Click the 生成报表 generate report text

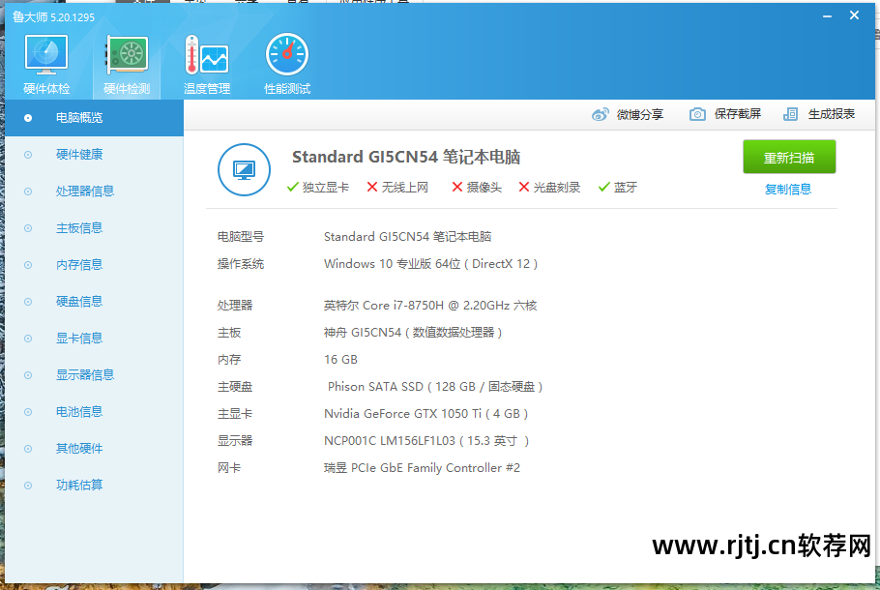pos(832,114)
